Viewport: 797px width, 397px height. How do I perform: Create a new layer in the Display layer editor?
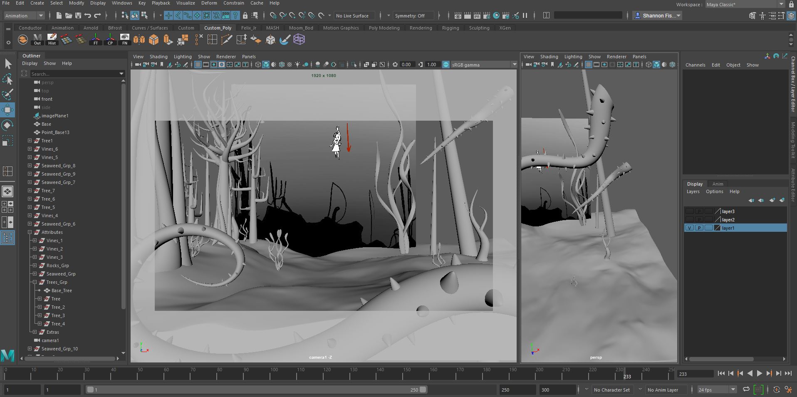coord(772,200)
